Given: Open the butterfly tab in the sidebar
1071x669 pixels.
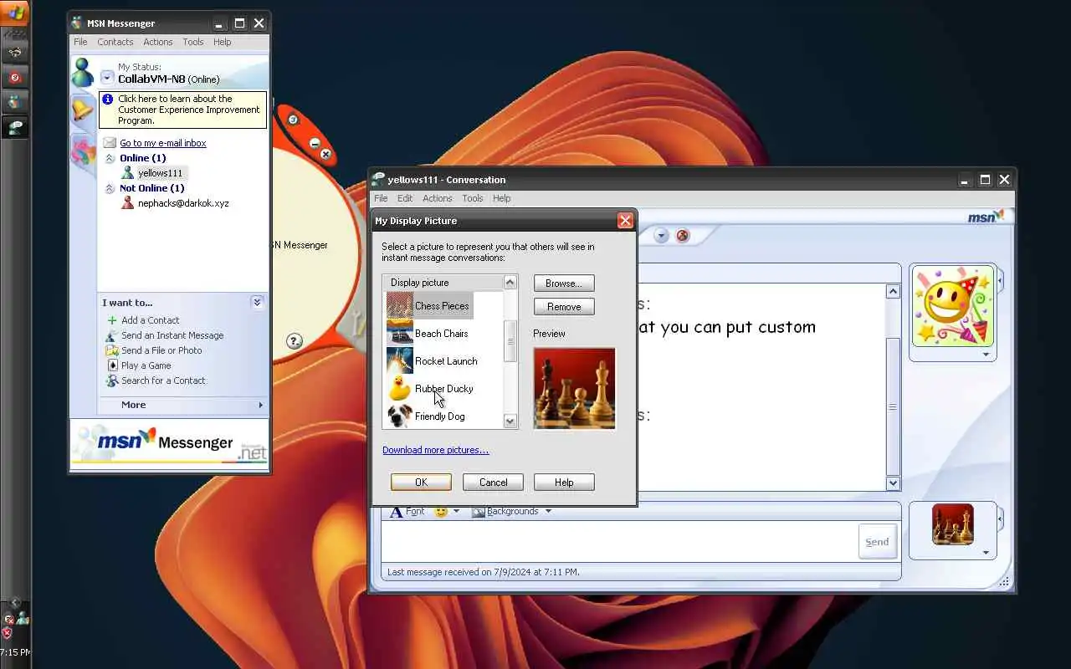Looking at the screenshot, I should pos(82,151).
